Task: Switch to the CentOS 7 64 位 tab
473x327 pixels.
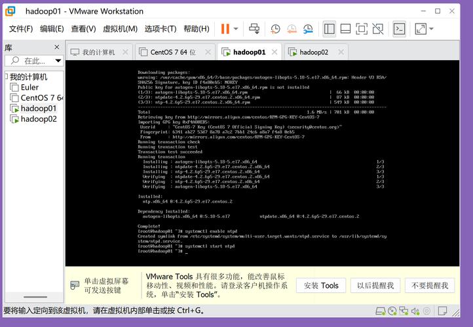Action: [173, 52]
